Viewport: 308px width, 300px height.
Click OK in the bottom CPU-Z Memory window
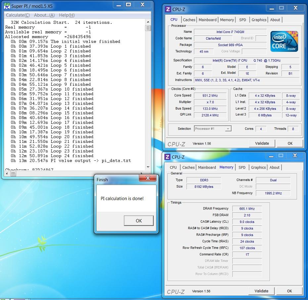pos(289,291)
